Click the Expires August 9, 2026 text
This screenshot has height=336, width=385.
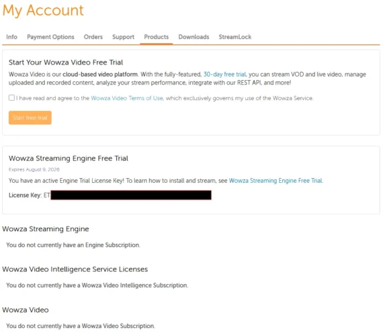pos(34,169)
